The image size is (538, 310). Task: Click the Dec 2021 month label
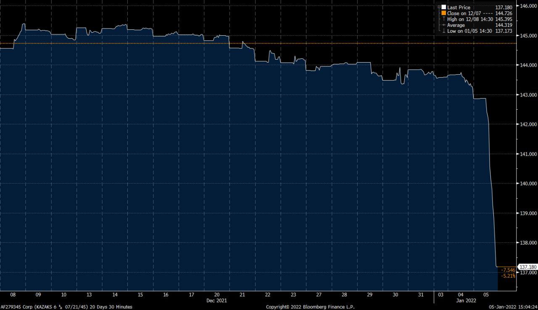coord(217,301)
